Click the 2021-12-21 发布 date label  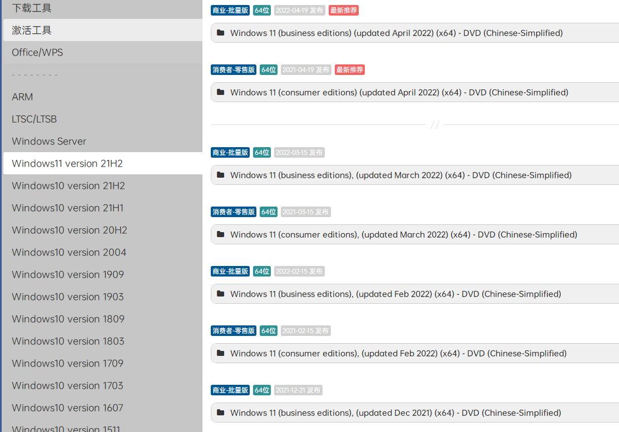coord(298,390)
